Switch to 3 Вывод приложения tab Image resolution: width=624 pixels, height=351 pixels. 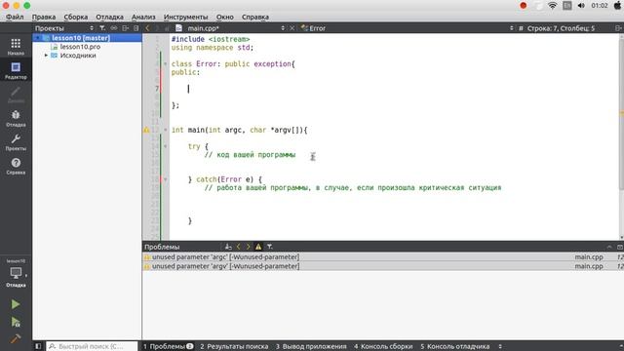coord(311,346)
